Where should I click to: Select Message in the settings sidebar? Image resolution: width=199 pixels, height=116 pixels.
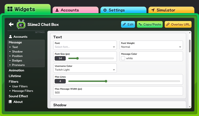coord(15,42)
